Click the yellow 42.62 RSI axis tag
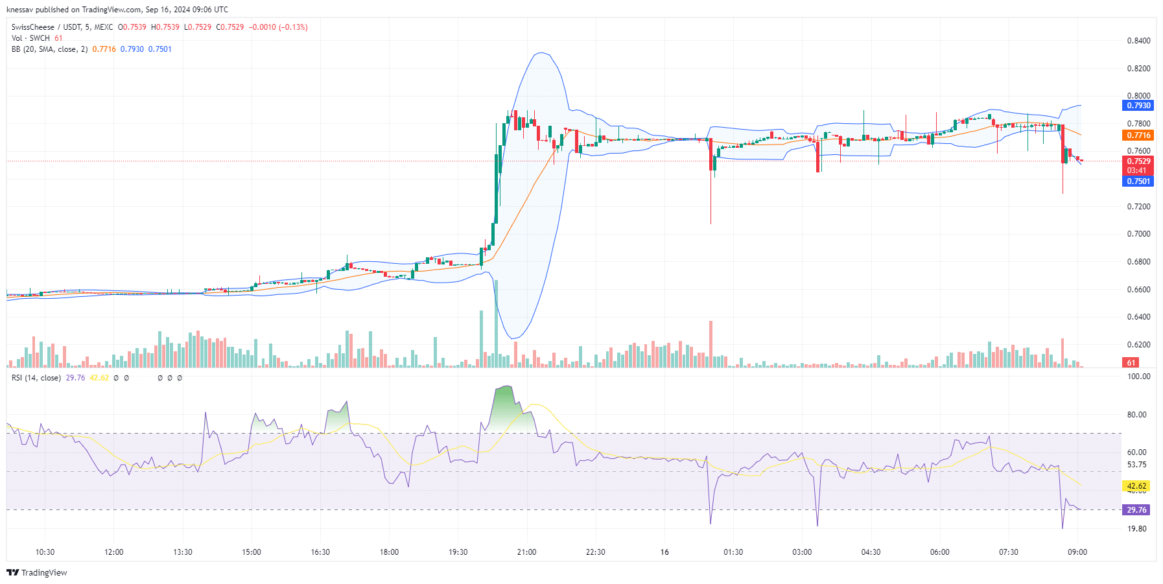This screenshot has width=1163, height=584. pos(1136,486)
